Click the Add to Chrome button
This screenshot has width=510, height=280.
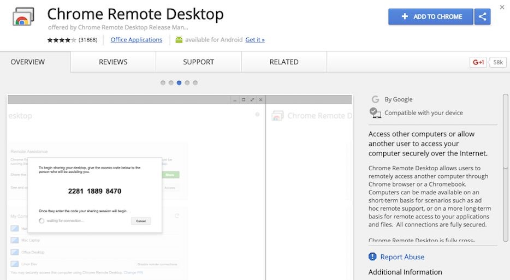(431, 16)
